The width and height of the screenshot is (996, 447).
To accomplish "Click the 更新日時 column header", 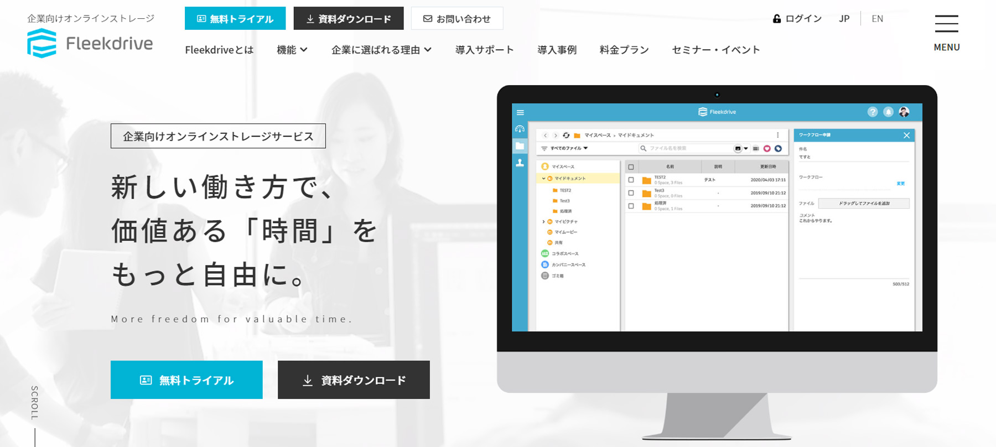I will [767, 167].
